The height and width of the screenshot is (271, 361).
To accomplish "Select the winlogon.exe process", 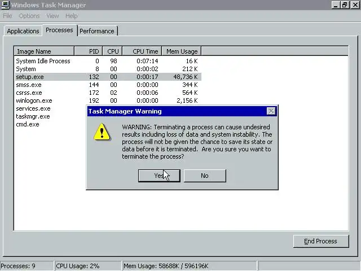I will 108,100.
